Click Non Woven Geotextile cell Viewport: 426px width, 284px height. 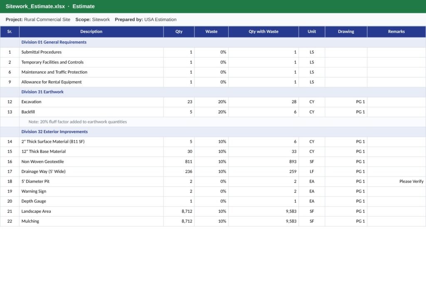coord(91,162)
